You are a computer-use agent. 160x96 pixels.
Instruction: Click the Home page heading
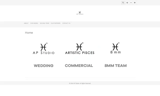tap(29, 33)
